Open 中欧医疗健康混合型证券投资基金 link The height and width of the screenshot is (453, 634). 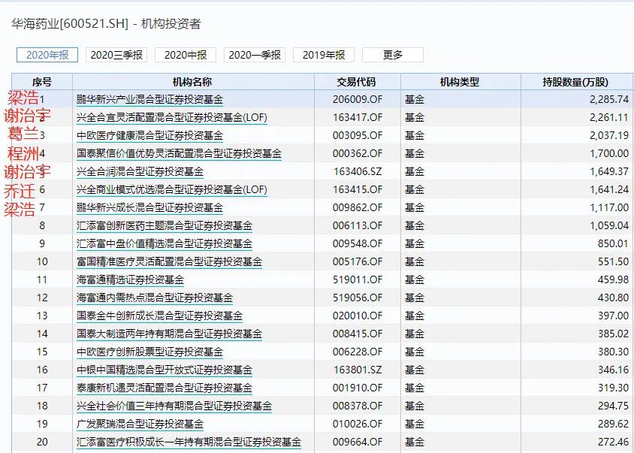pos(150,135)
